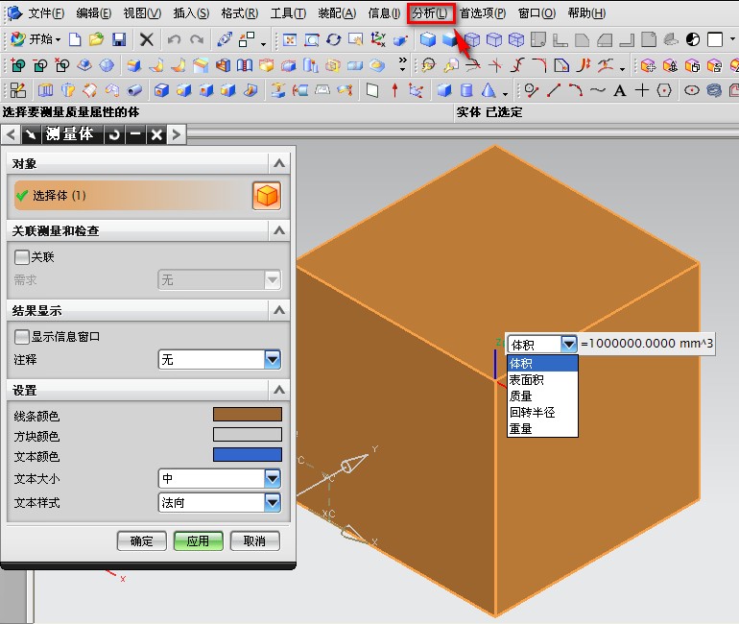Image resolution: width=739 pixels, height=624 pixels.
Task: Click the WCS orientation XYZ icon
Action: point(378,39)
